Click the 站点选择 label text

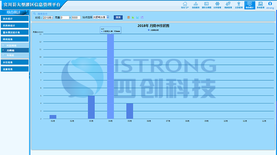(87, 17)
